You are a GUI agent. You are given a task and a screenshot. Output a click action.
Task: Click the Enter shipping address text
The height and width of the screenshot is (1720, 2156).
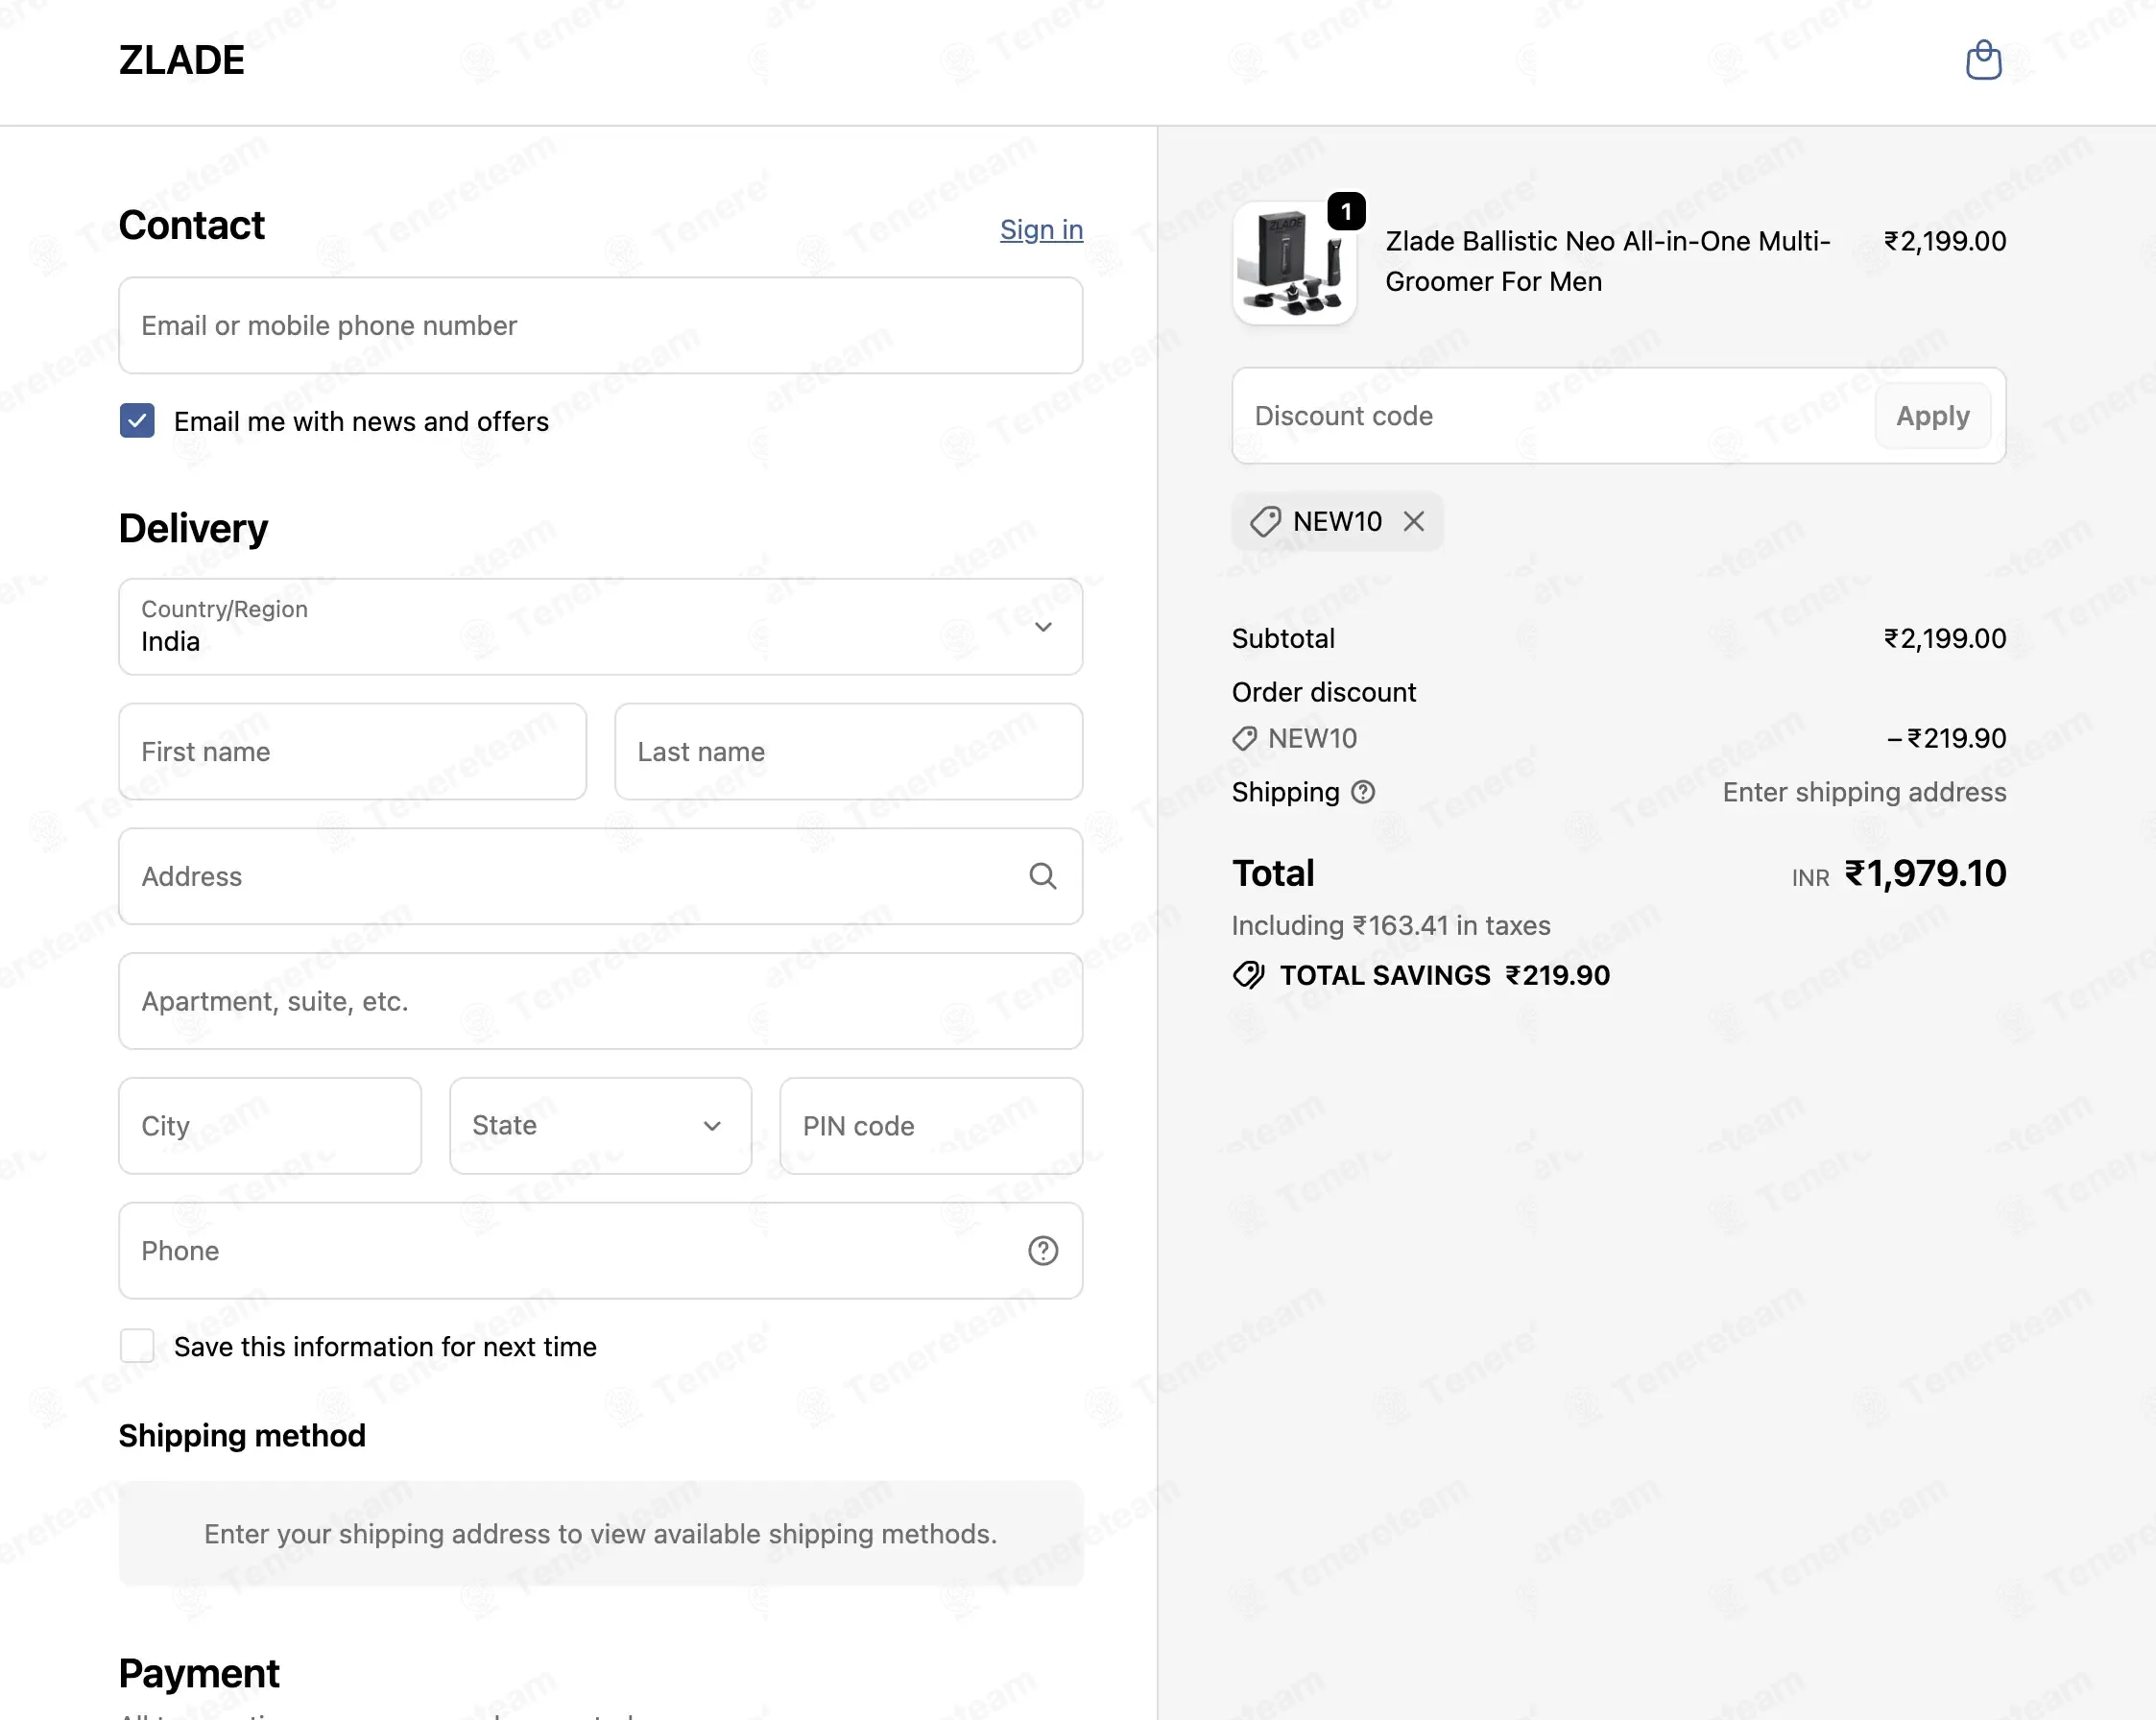click(x=1864, y=792)
